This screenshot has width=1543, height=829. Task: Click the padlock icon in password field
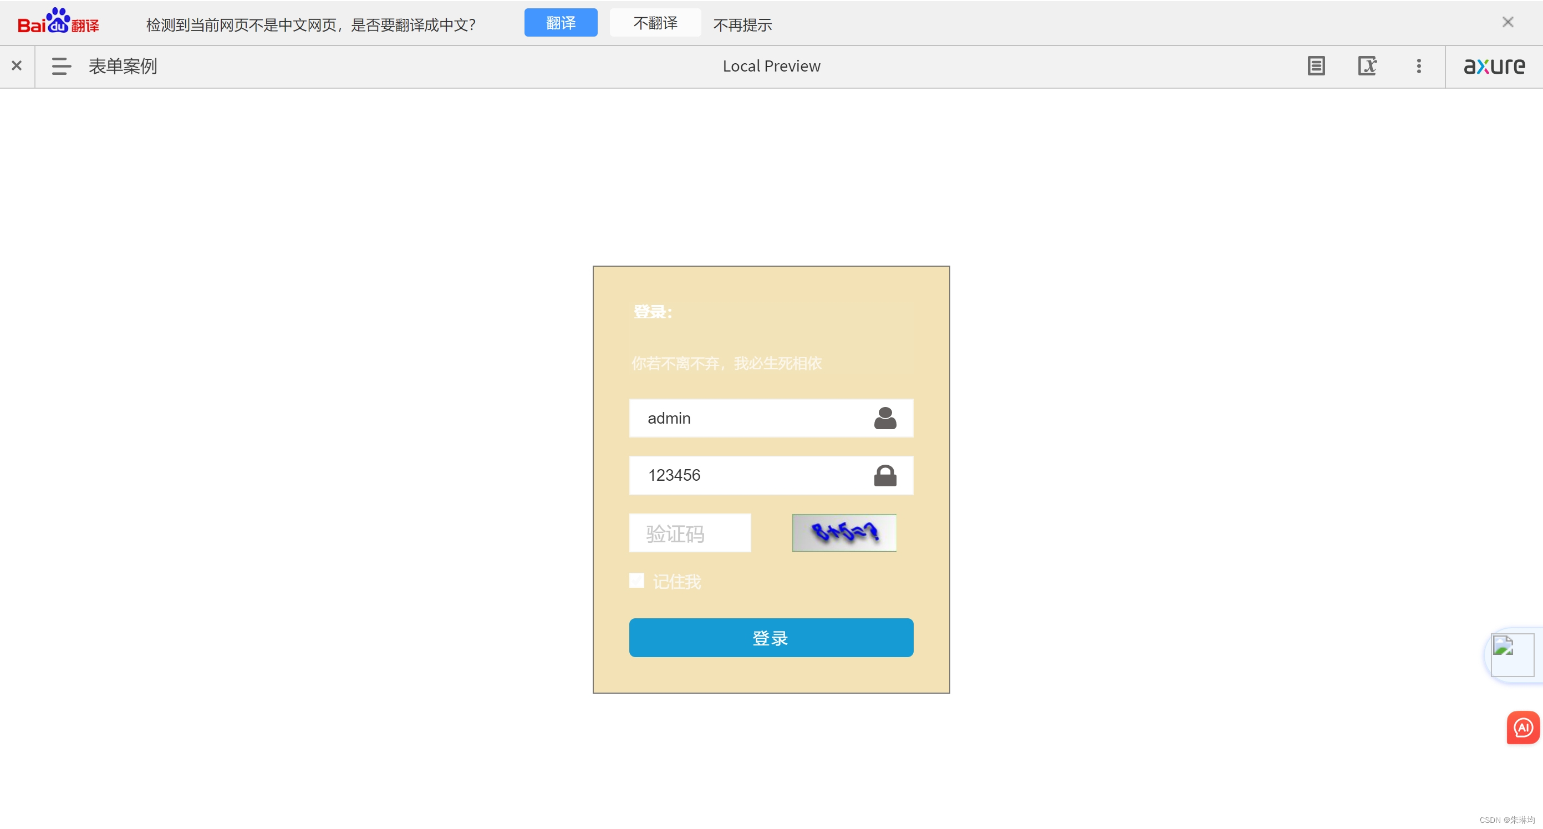[x=885, y=476]
